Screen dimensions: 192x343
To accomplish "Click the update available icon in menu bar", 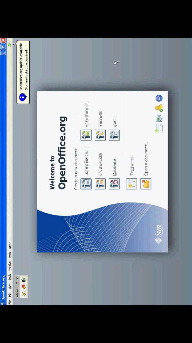I will tap(10, 45).
